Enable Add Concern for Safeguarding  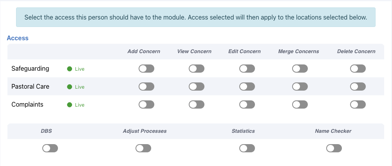[146, 68]
